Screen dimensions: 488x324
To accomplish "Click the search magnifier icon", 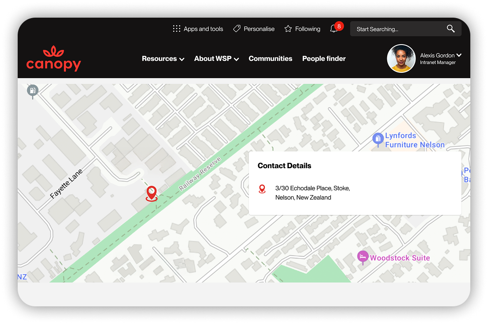I will pyautogui.click(x=450, y=29).
